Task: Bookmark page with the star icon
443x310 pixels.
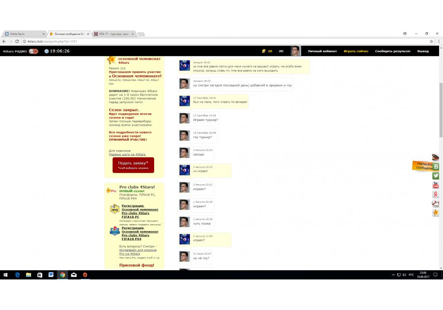Action: 431,41
